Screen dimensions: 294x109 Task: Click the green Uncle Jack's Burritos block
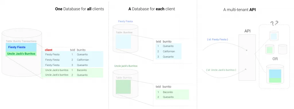tap(21, 54)
